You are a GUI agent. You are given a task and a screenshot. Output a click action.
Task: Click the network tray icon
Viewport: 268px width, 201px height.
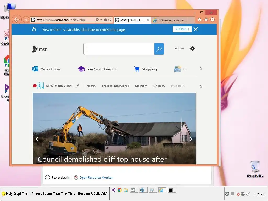coord(243,194)
